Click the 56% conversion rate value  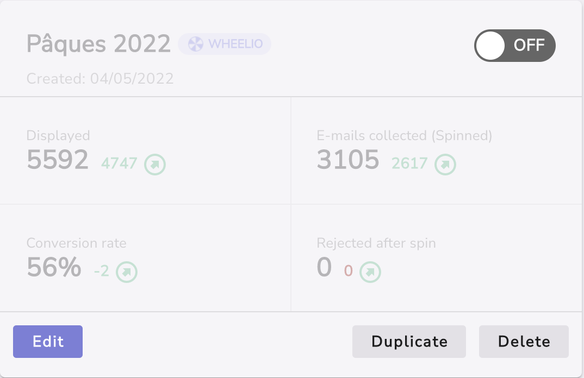[54, 267]
